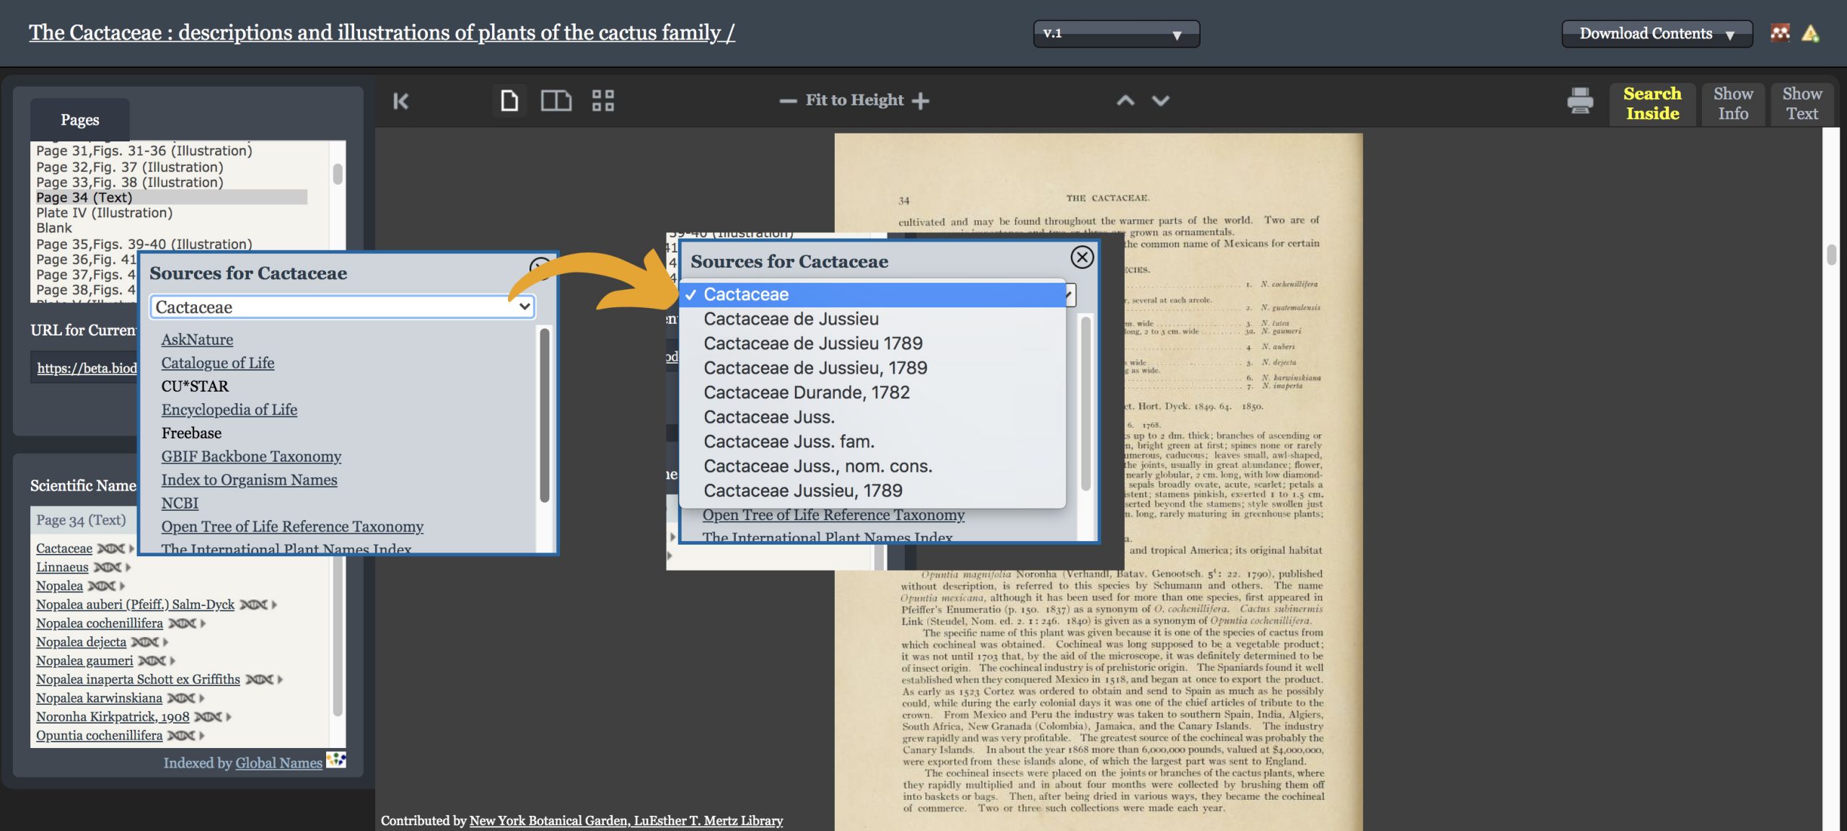Go to next page down arrow
The width and height of the screenshot is (1847, 831).
[x=1160, y=100]
